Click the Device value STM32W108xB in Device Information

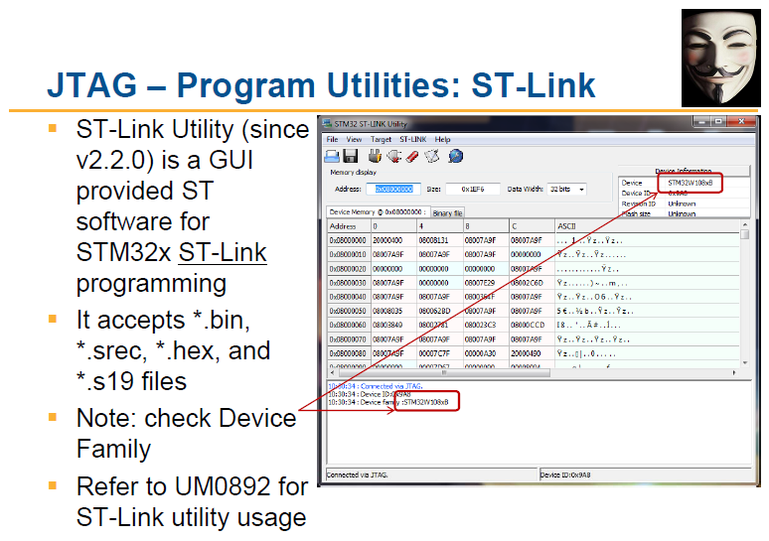point(691,183)
